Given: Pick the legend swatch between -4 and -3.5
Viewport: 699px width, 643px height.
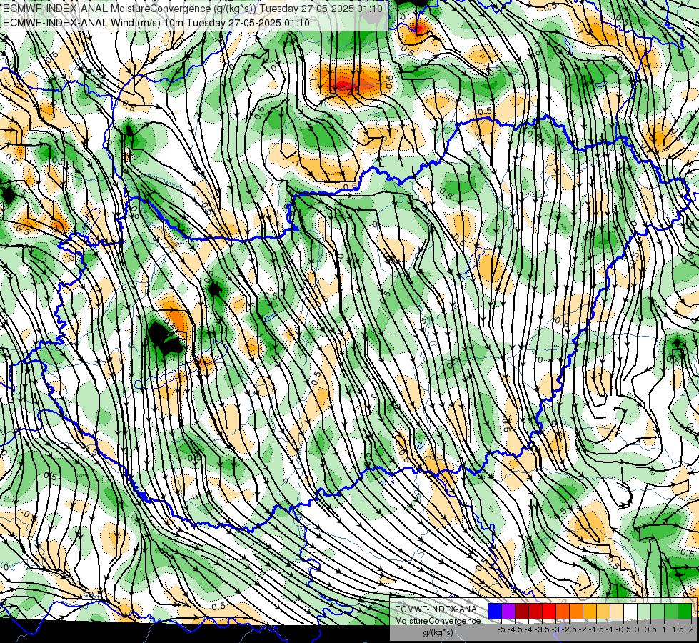Looking at the screenshot, I should [535, 611].
